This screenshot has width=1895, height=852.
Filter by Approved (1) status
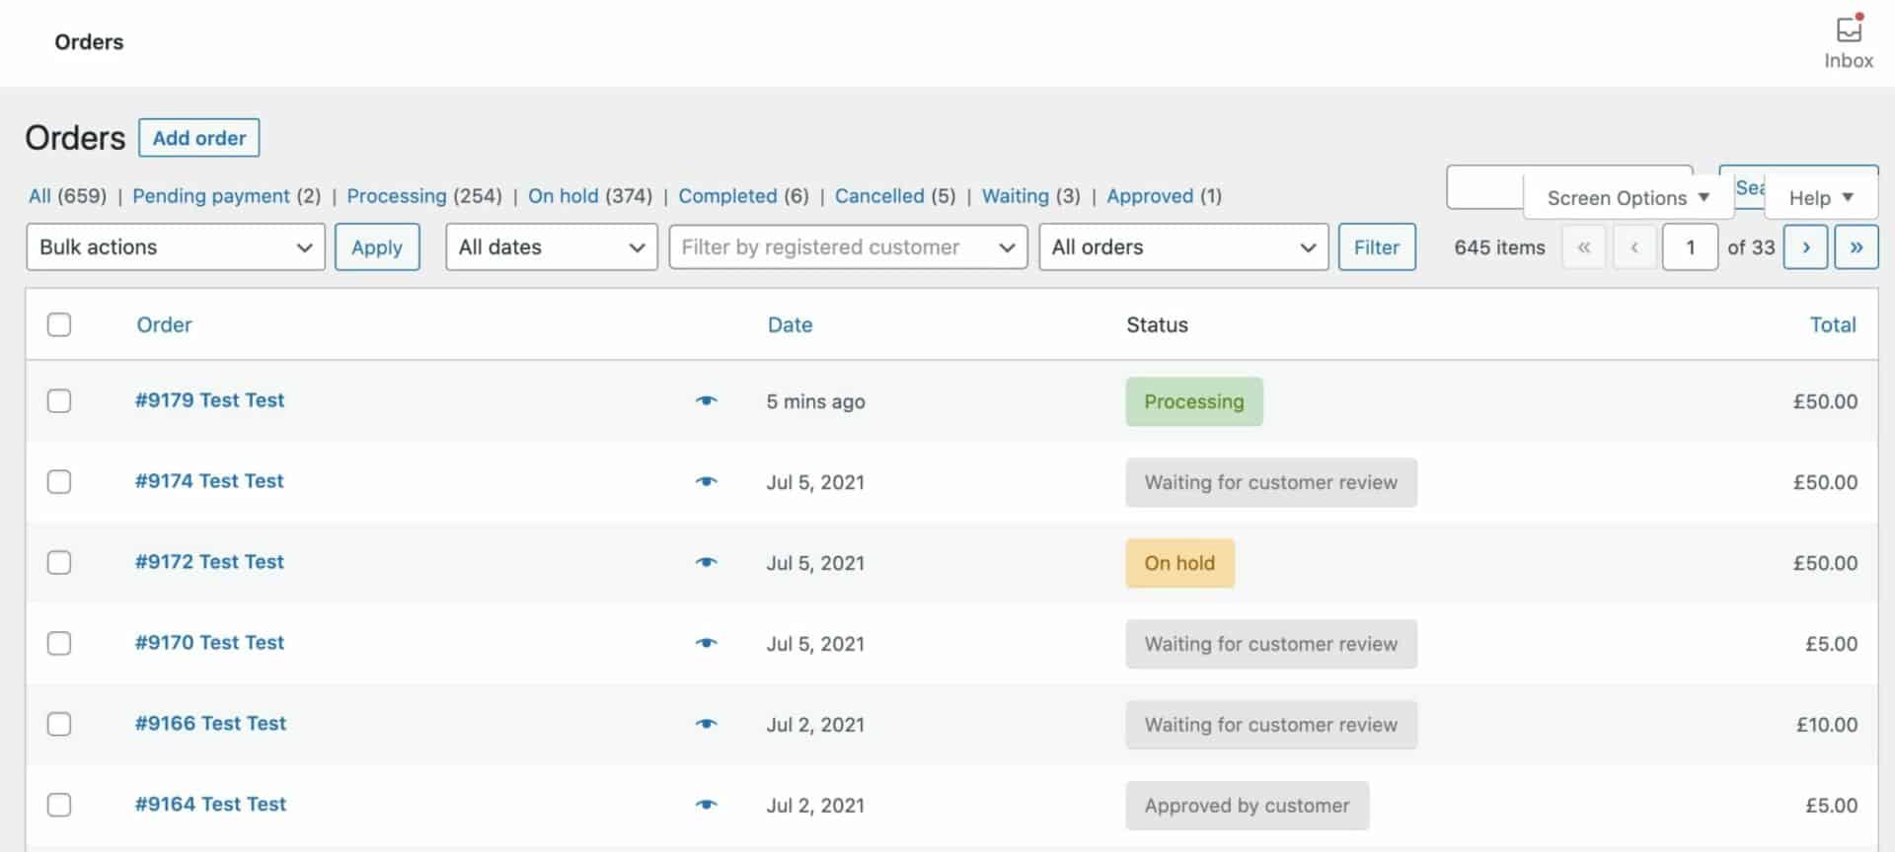click(1164, 195)
